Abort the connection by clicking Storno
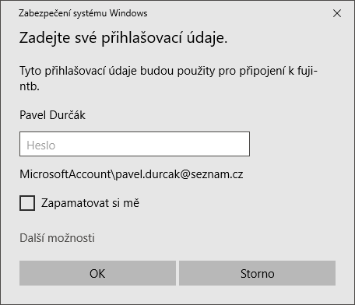 [257, 273]
